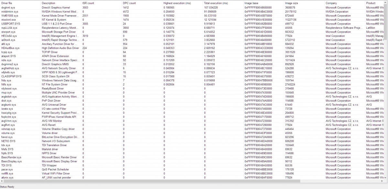Click the Image size column header
This screenshot has height=189, width=388.
[x=304, y=3]
